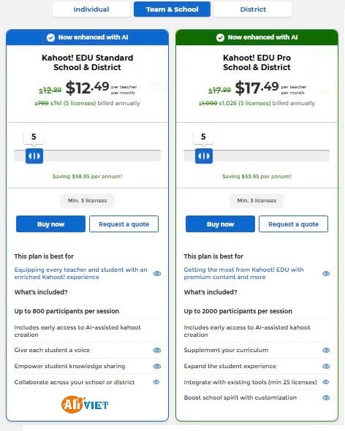
Task: Click eye icon next to Integrate with existing tools
Action: (x=326, y=382)
